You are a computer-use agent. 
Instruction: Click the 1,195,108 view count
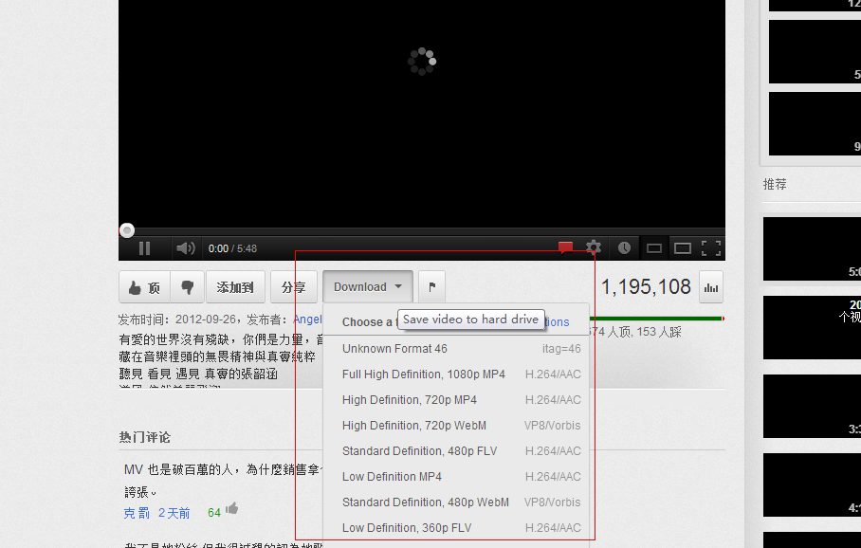[x=646, y=286]
